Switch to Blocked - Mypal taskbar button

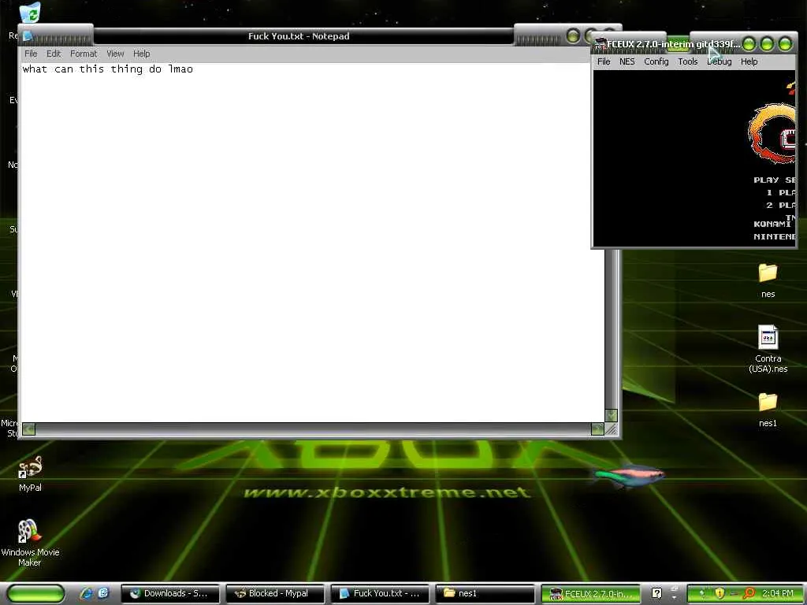pyautogui.click(x=275, y=593)
